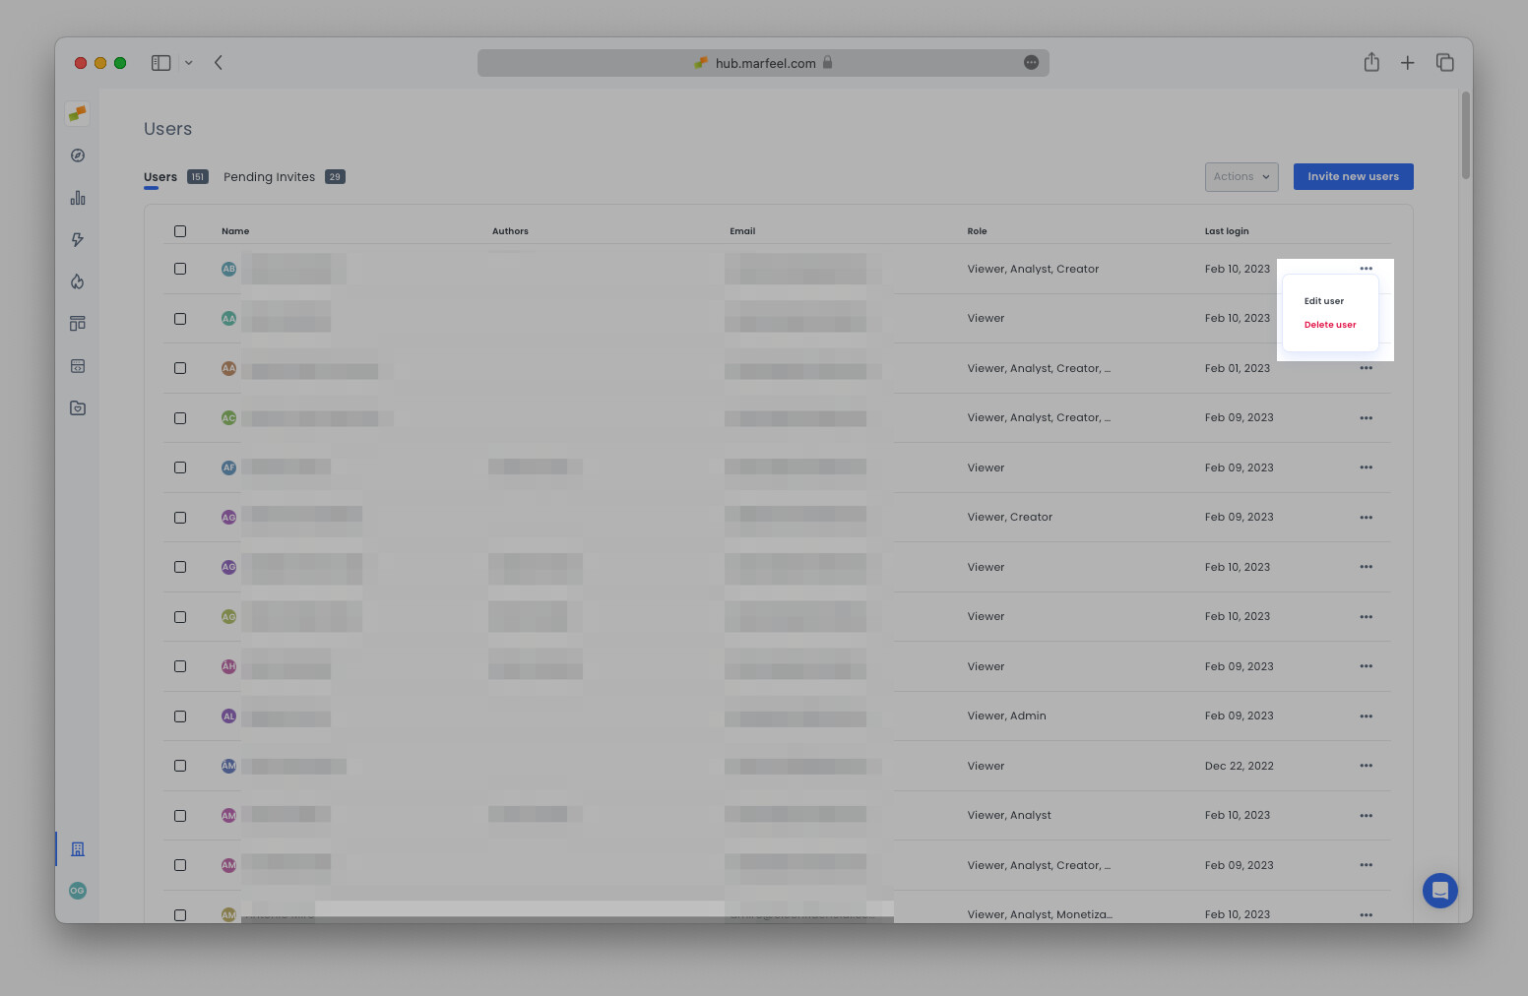Click the Invite new users button
This screenshot has height=996, width=1528.
[1353, 176]
